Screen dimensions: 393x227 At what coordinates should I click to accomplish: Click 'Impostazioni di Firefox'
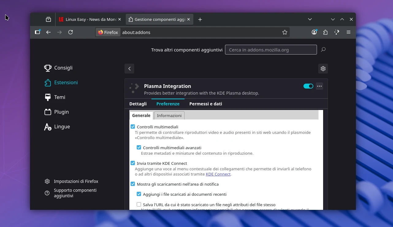tap(76, 181)
